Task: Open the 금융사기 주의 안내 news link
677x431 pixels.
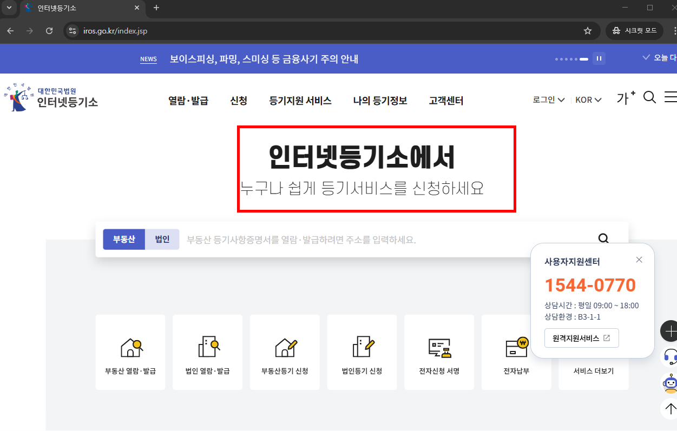Action: pyautogui.click(x=264, y=58)
